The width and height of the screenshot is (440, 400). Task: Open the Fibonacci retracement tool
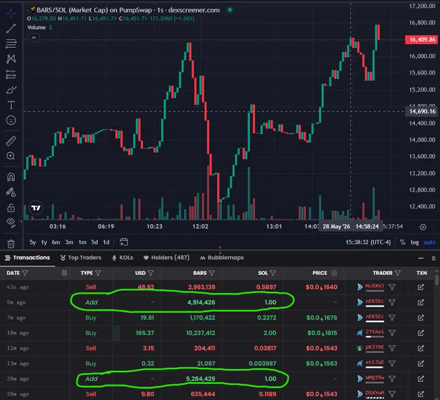coord(11,44)
